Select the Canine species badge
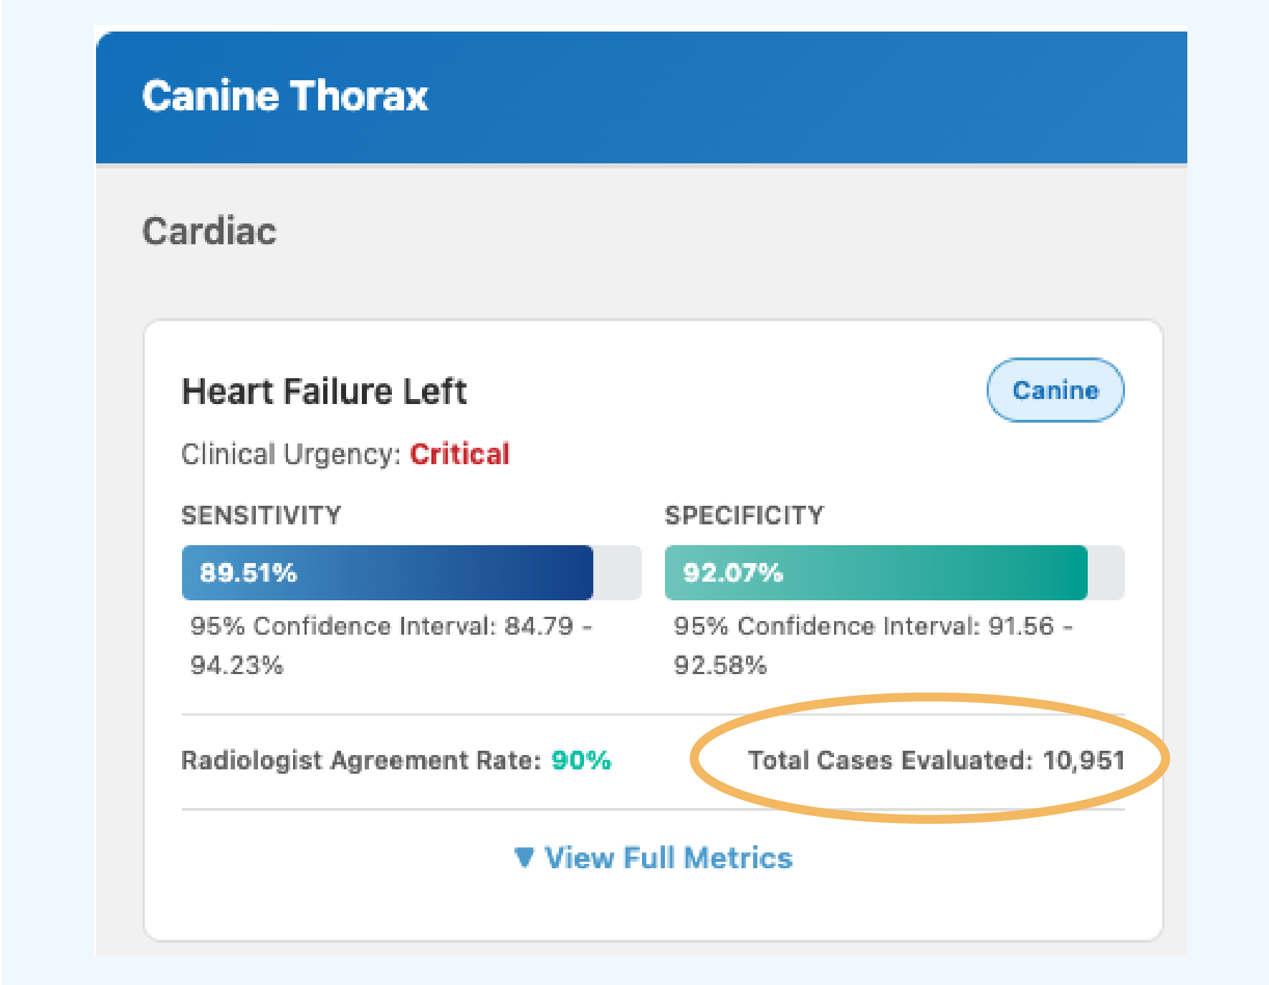 1055,390
